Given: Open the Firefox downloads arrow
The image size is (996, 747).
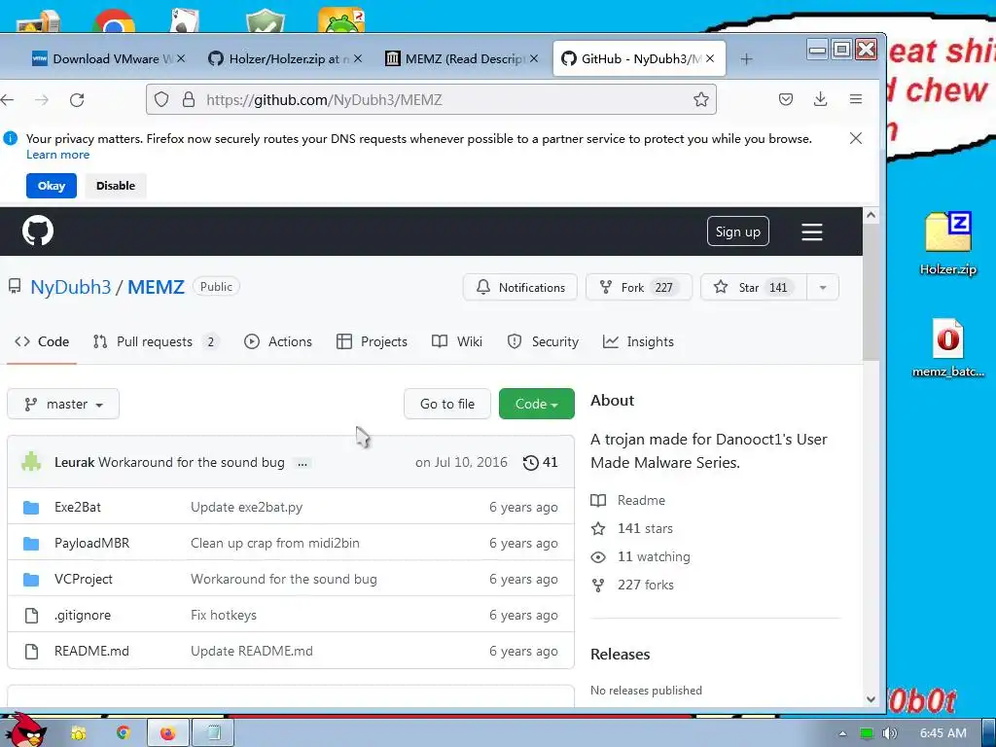Looking at the screenshot, I should click(x=820, y=99).
